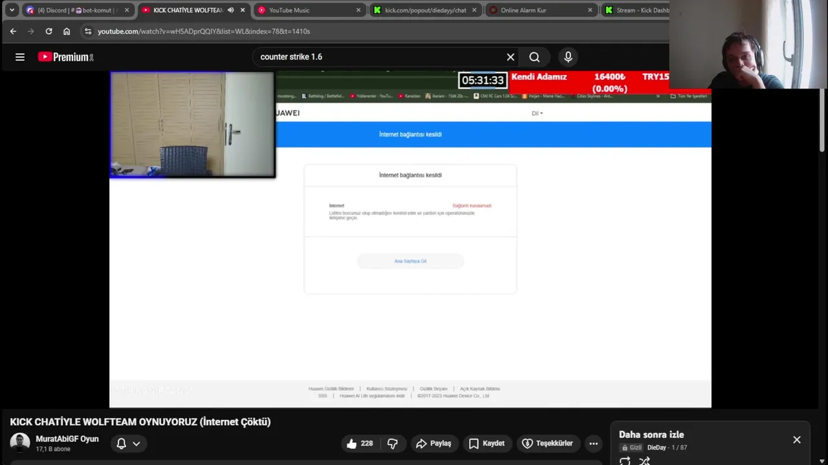Open the tab search dropdown arrow
This screenshot has height=465, width=828.
click(x=11, y=10)
